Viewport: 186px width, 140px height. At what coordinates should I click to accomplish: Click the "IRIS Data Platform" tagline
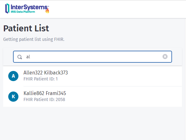(23, 12)
